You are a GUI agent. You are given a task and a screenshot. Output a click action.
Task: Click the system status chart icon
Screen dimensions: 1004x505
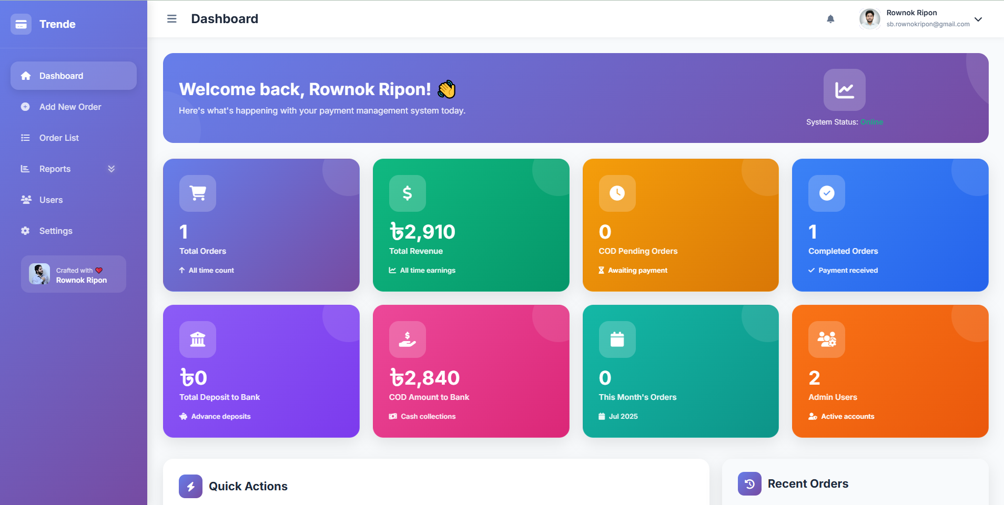[844, 90]
